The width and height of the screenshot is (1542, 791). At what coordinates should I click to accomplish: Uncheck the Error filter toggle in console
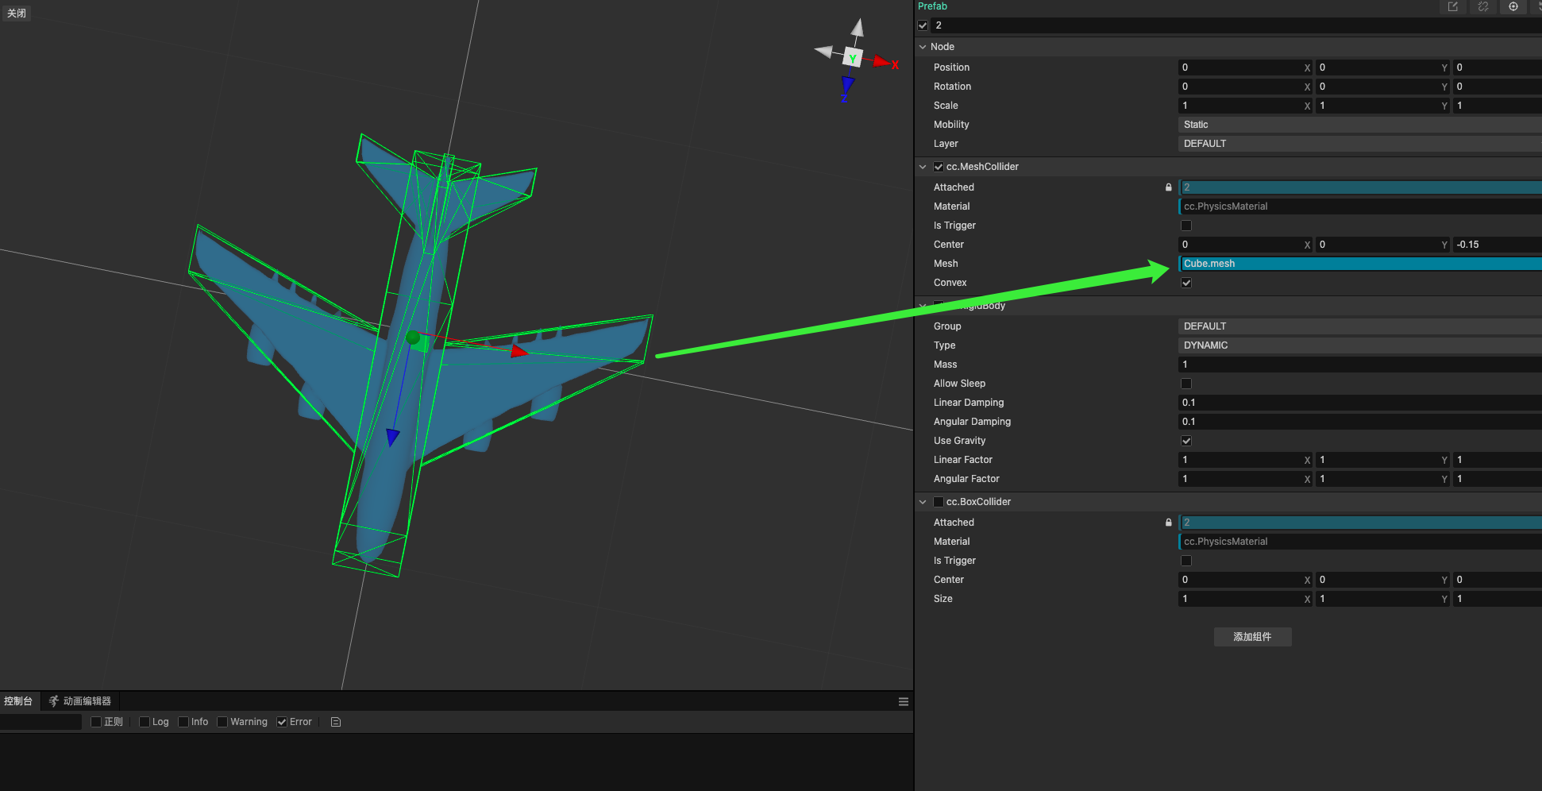click(x=282, y=722)
